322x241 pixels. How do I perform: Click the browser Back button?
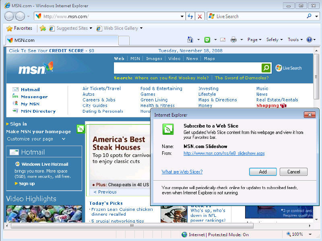[x=9, y=16]
